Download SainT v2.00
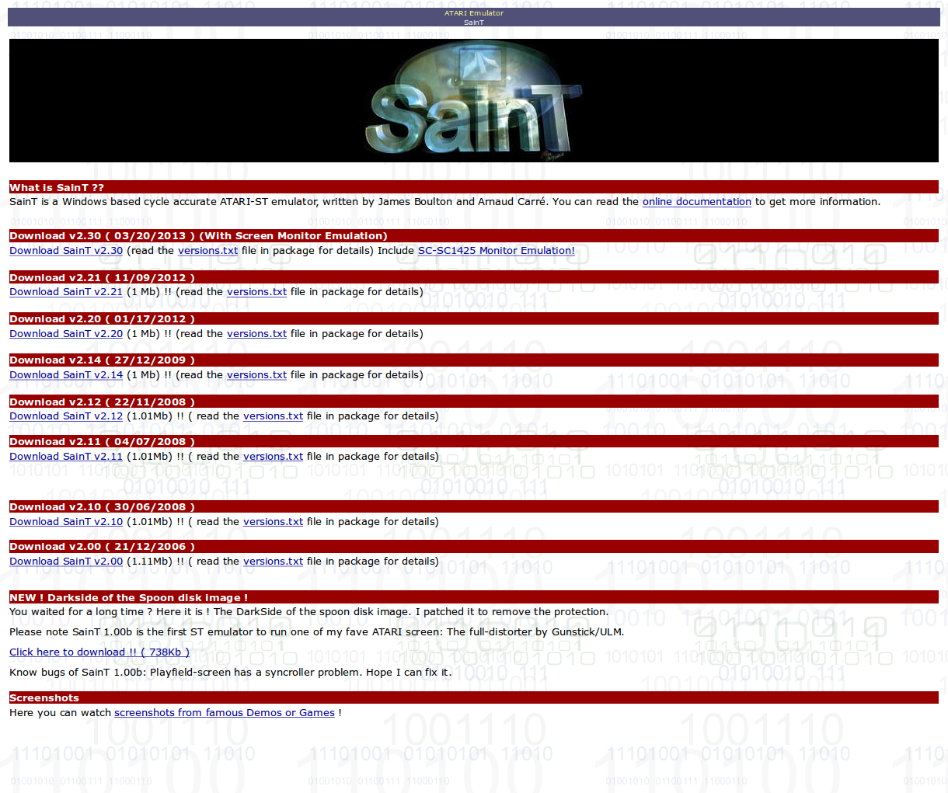Viewport: 948px width, 793px height. [x=66, y=562]
